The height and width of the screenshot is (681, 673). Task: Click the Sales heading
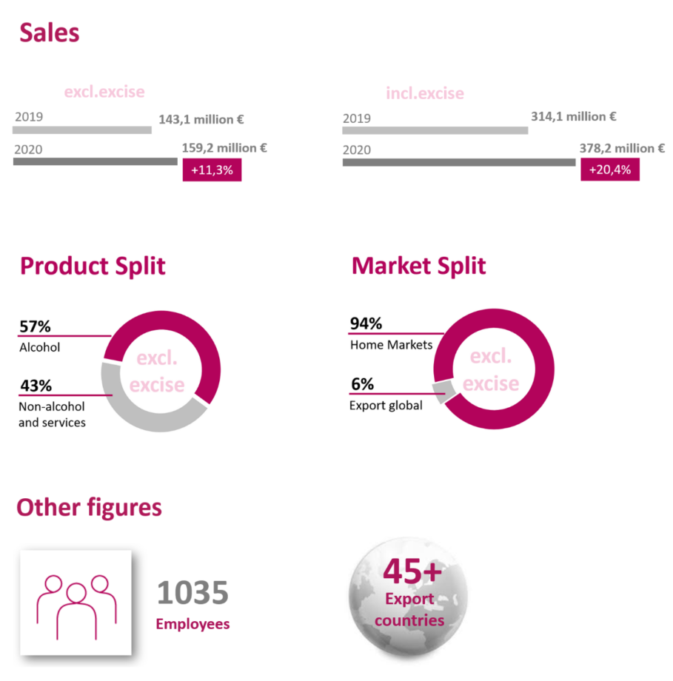pos(50,33)
